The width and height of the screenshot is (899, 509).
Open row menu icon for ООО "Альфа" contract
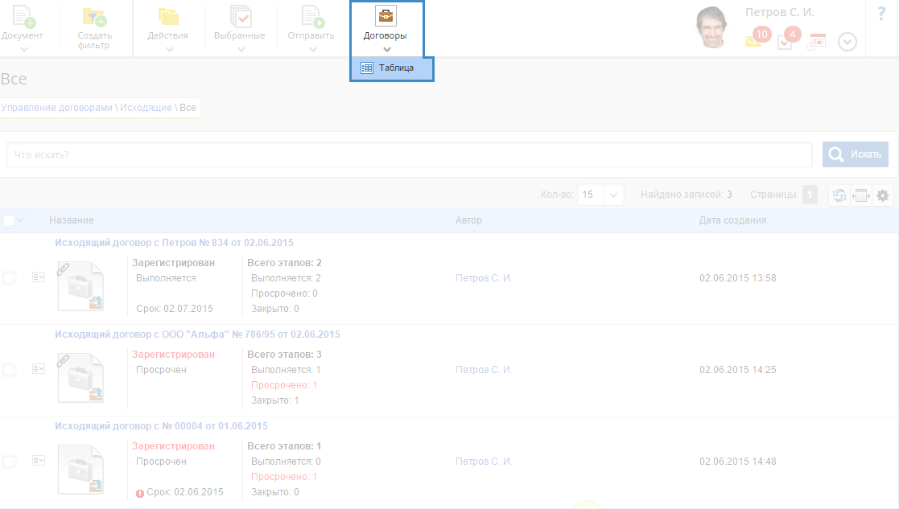(x=39, y=369)
